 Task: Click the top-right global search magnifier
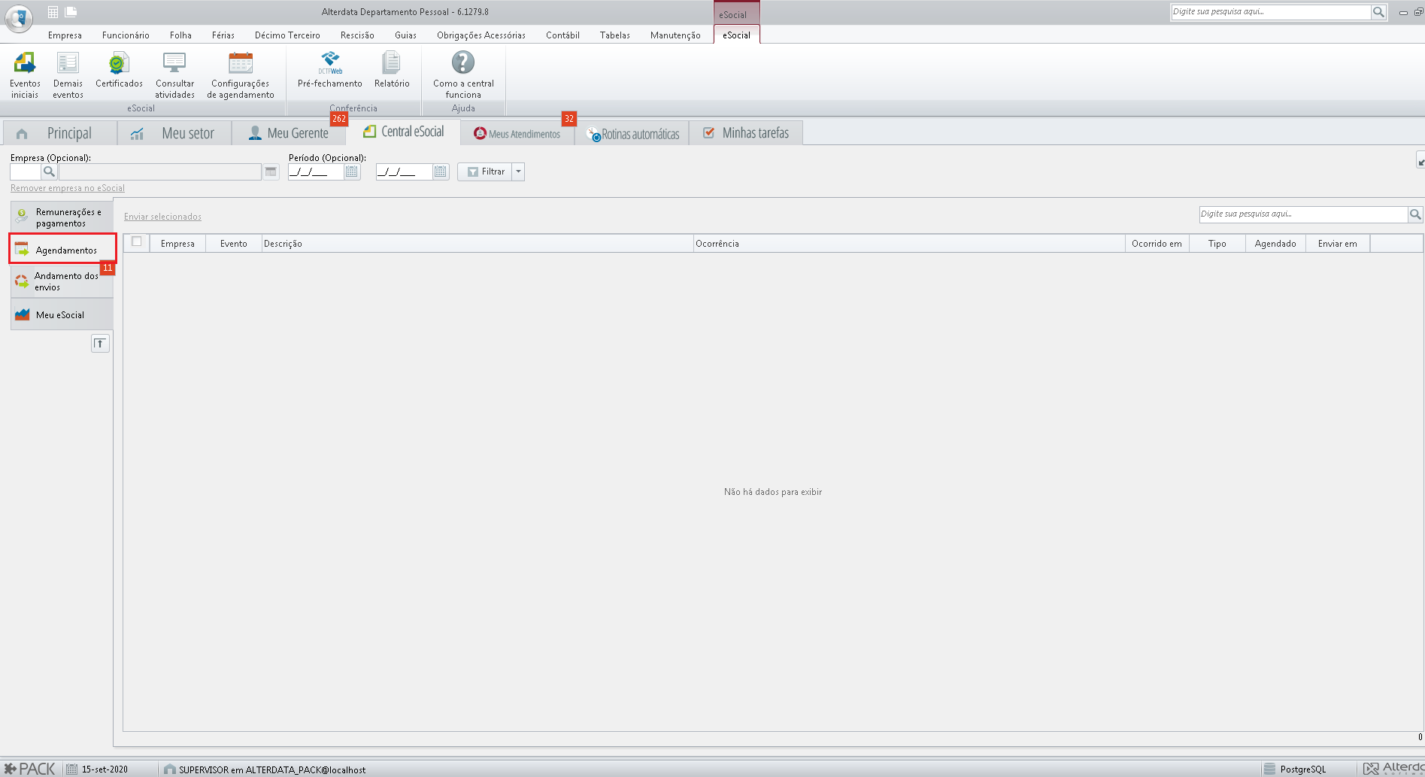pos(1378,12)
